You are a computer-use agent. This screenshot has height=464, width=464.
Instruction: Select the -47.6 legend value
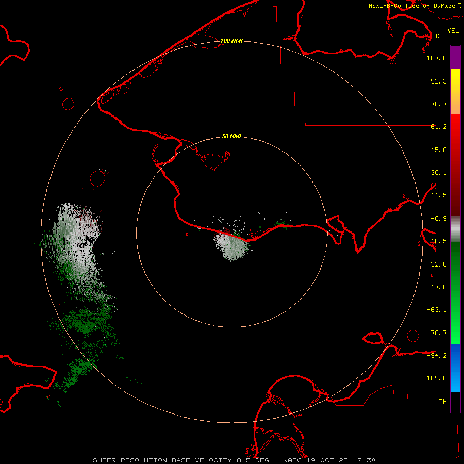[437, 287]
